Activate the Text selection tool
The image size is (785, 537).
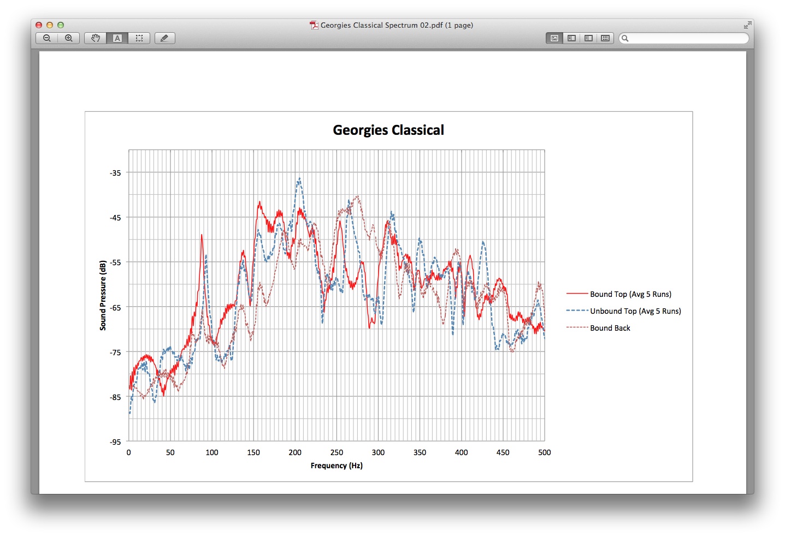(117, 38)
